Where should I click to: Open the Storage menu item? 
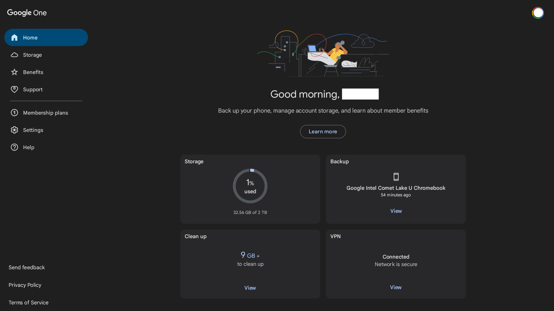pyautogui.click(x=32, y=55)
